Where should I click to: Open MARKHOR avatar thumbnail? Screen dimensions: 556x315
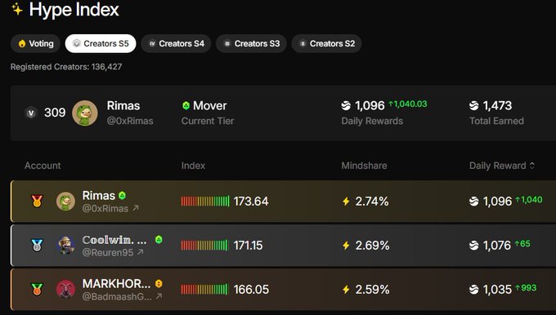pos(65,289)
